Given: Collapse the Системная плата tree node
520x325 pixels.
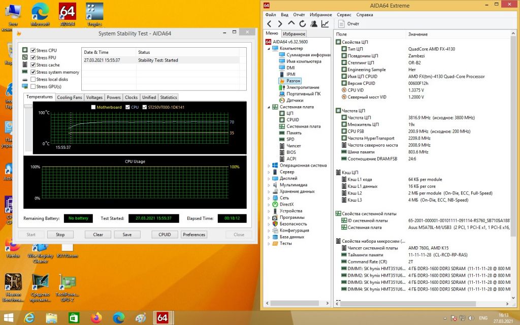Looking at the screenshot, I should point(269,107).
